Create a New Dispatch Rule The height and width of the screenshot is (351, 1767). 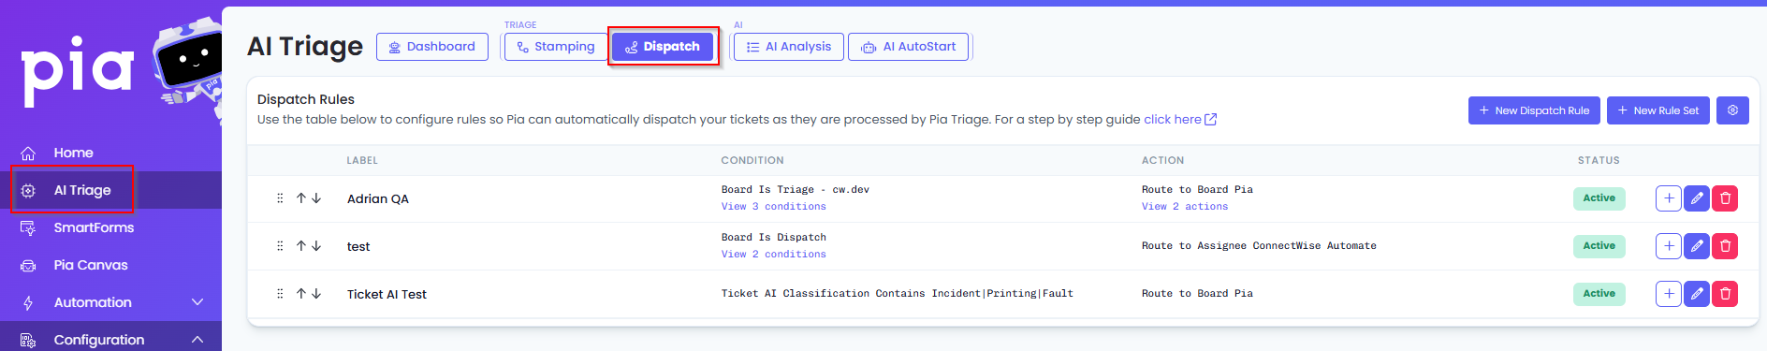[x=1534, y=110]
